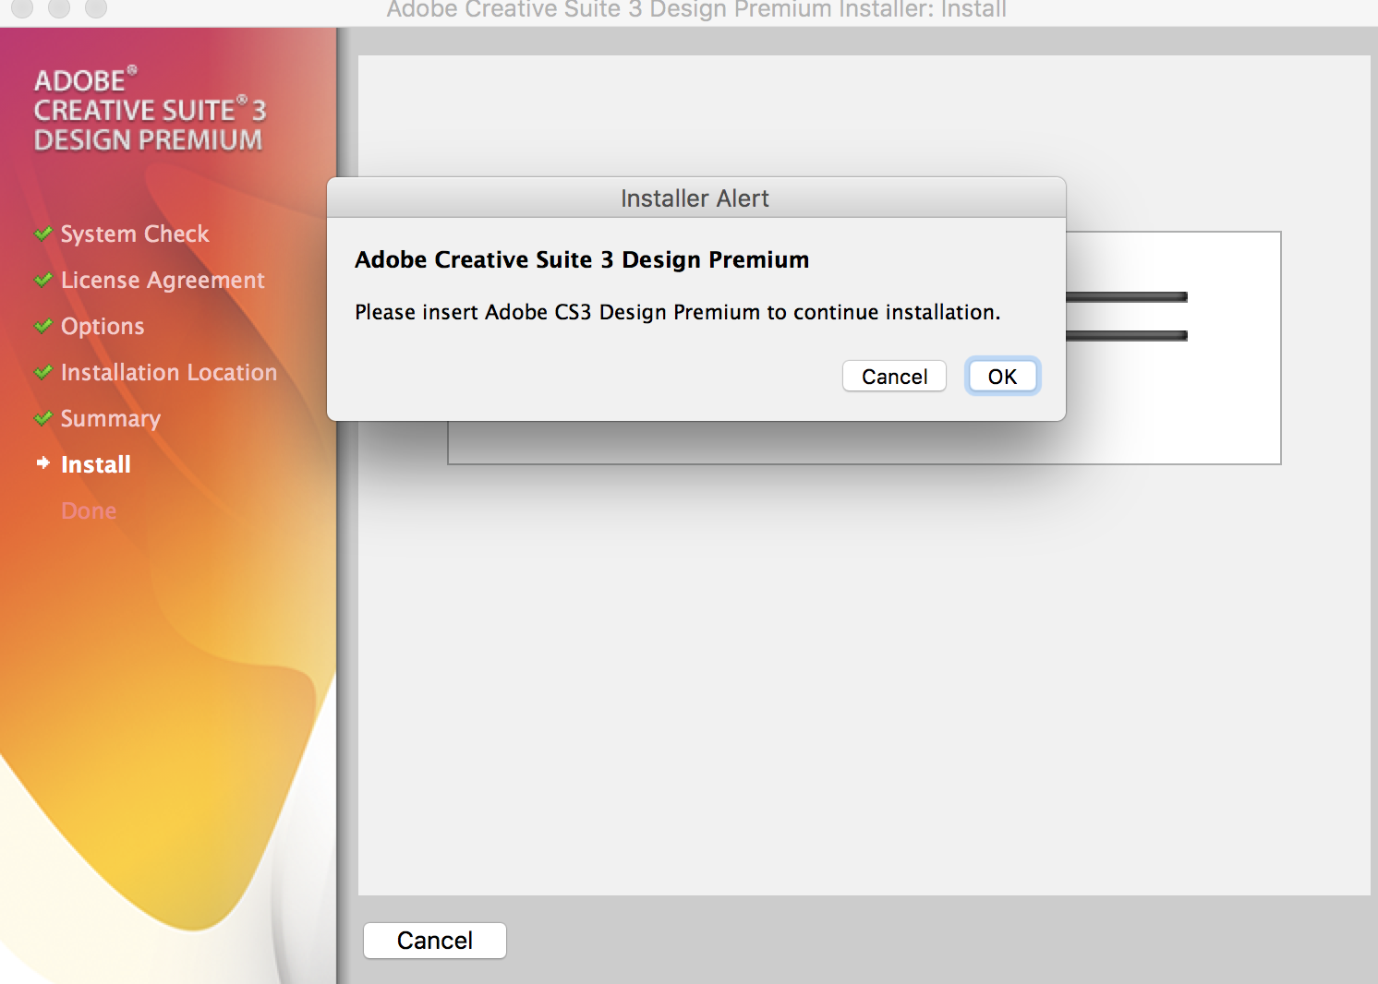
Task: Click the Installer Alert title bar
Action: pos(695,198)
